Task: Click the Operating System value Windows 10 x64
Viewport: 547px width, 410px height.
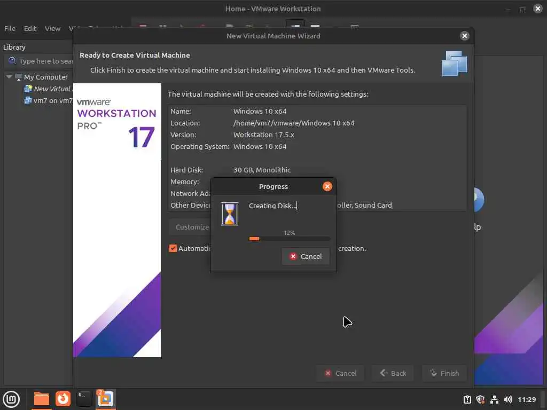Action: point(260,146)
